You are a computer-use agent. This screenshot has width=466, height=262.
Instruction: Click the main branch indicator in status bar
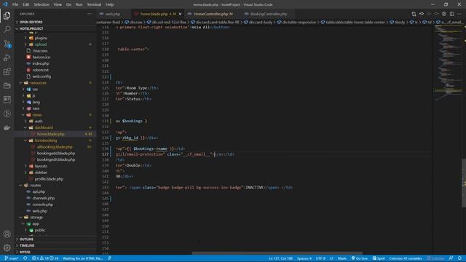12,258
